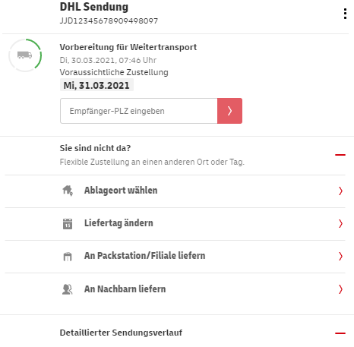Click the calendar icon for Liefertag
Image resolution: width=354 pixels, height=347 pixels.
tap(68, 223)
